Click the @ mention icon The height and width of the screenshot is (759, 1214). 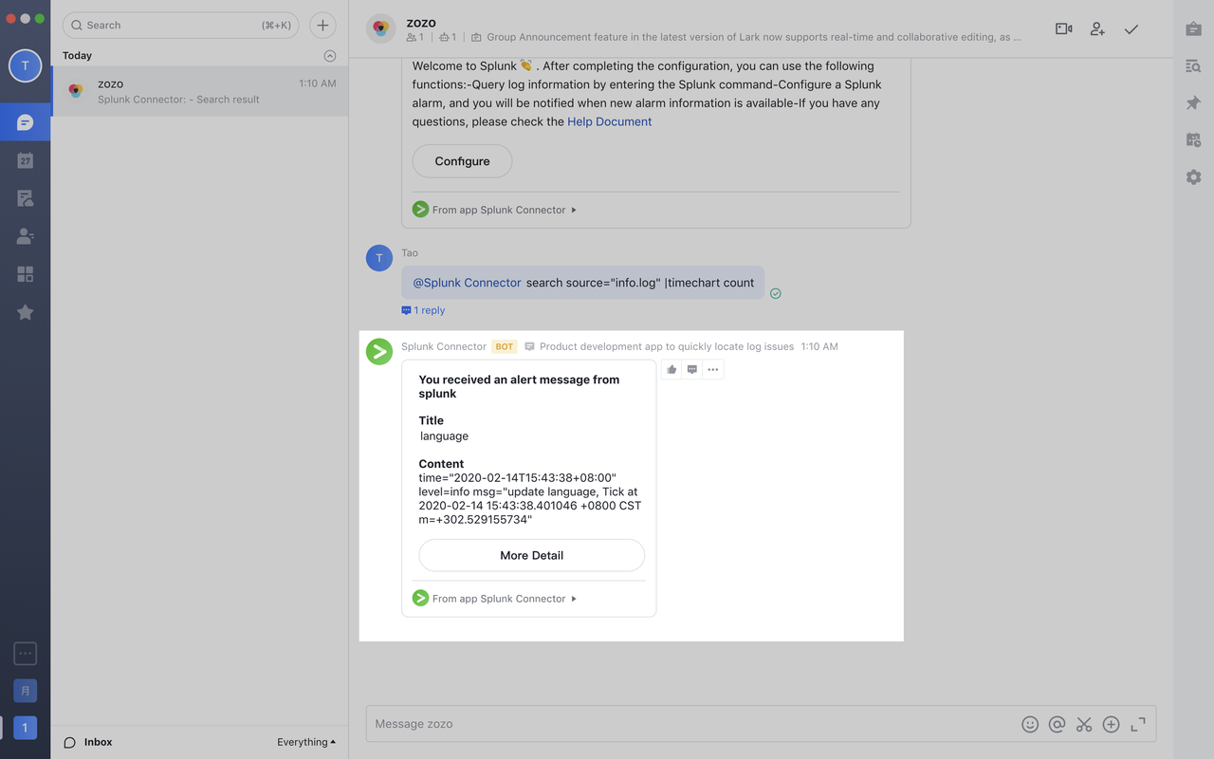pyautogui.click(x=1057, y=724)
